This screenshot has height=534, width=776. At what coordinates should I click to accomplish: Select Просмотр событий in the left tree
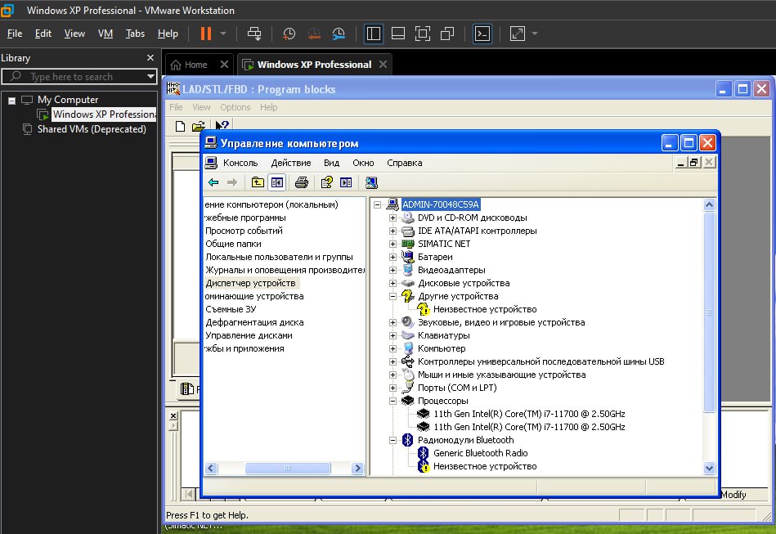pos(244,231)
